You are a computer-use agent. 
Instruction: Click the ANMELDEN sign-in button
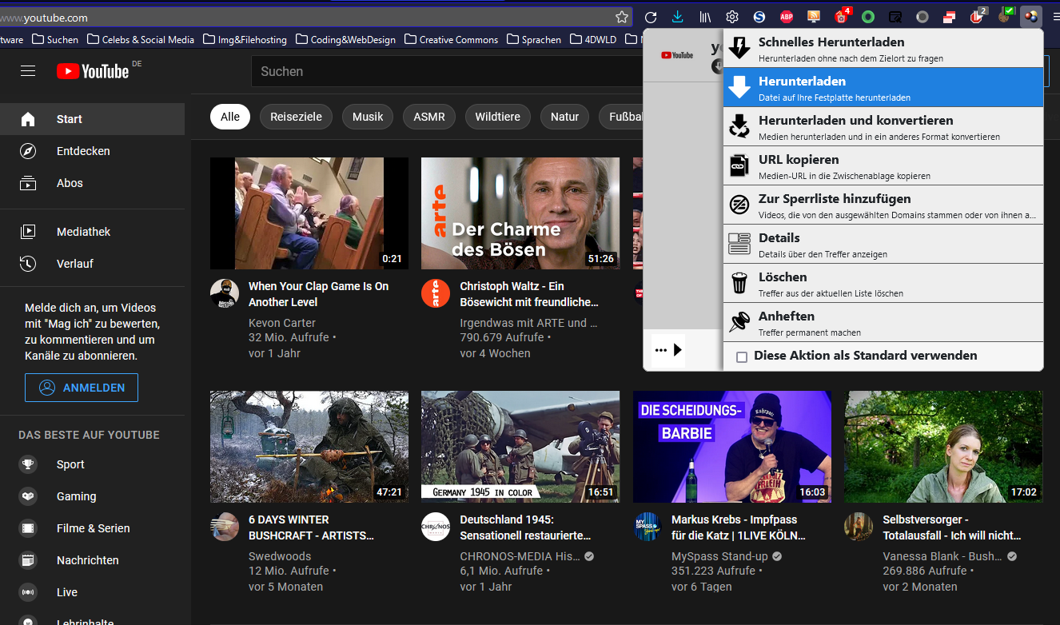coord(82,388)
